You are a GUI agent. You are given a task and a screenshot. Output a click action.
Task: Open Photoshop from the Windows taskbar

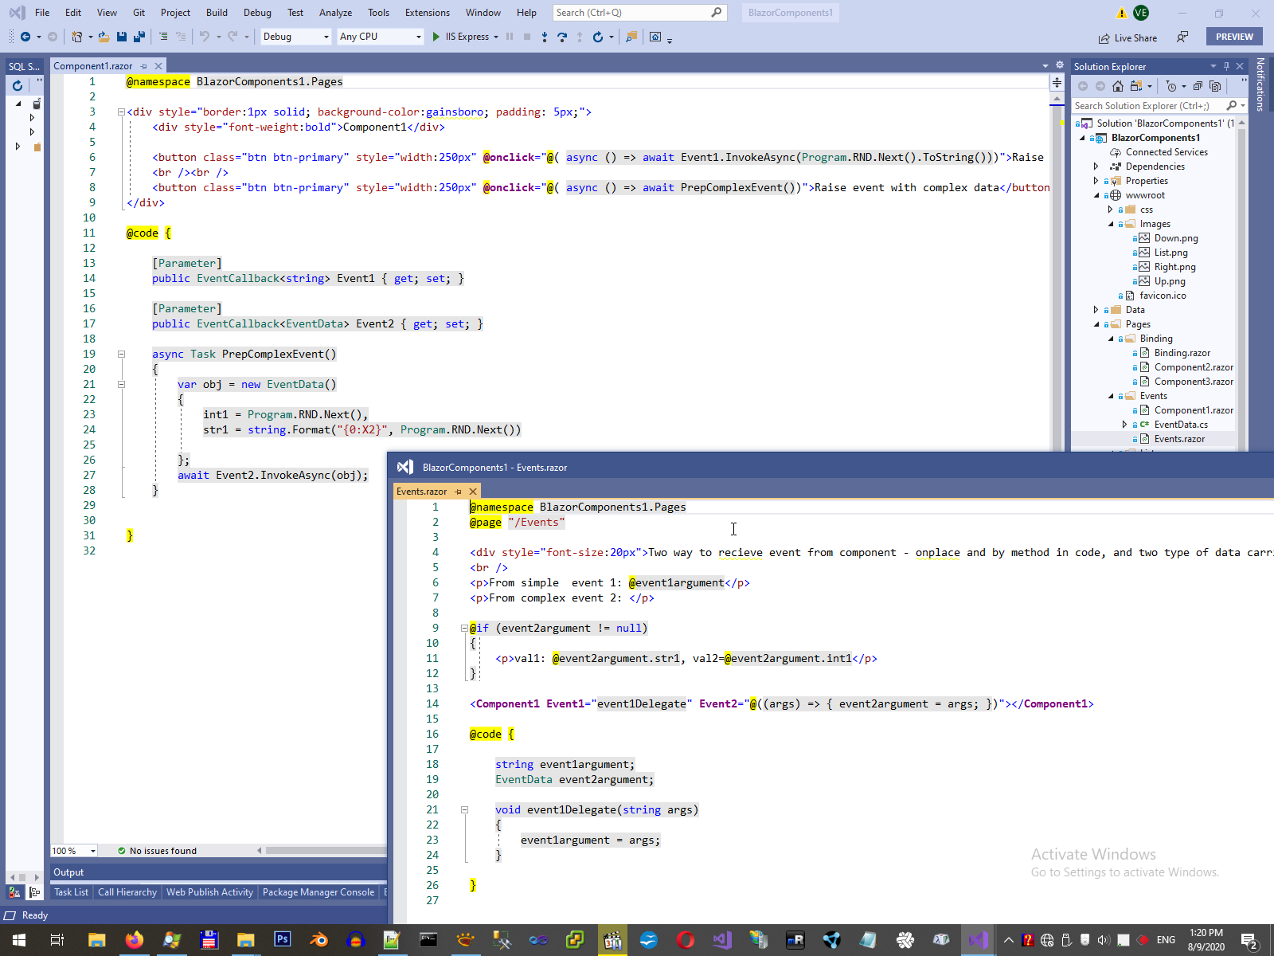pos(282,940)
